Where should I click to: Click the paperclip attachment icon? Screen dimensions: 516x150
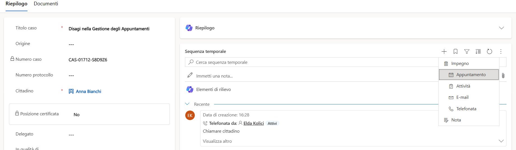(503, 76)
